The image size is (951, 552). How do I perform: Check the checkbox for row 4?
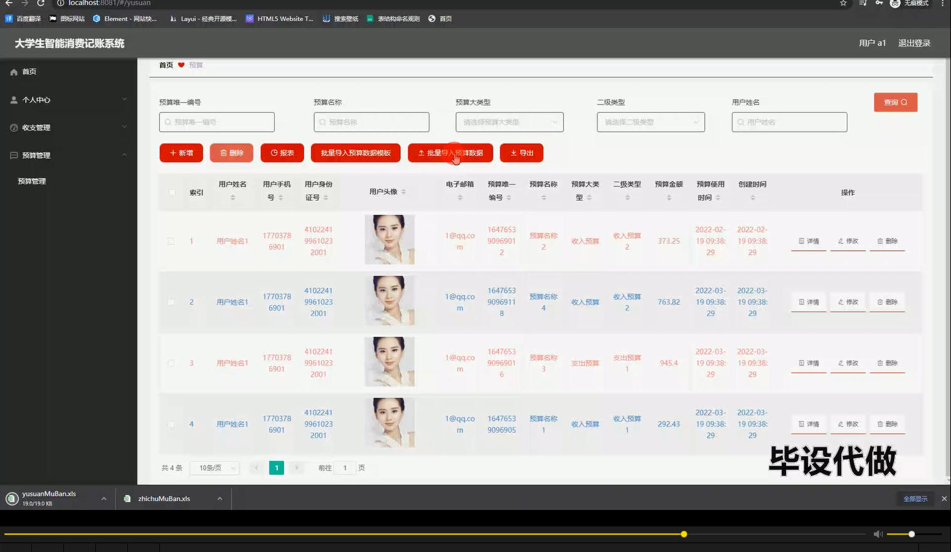pos(171,424)
